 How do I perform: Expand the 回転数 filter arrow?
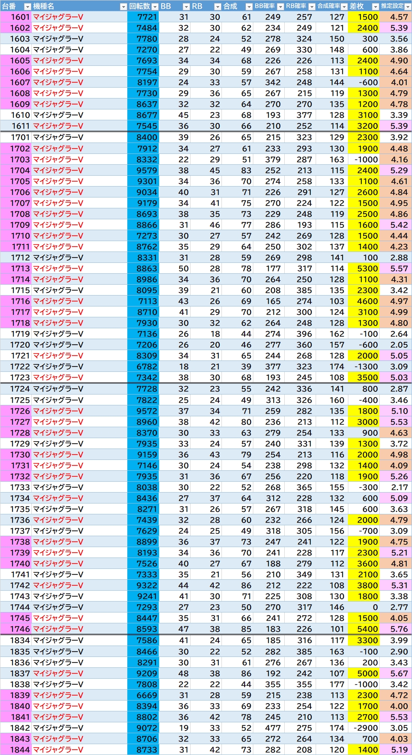click(x=155, y=7)
